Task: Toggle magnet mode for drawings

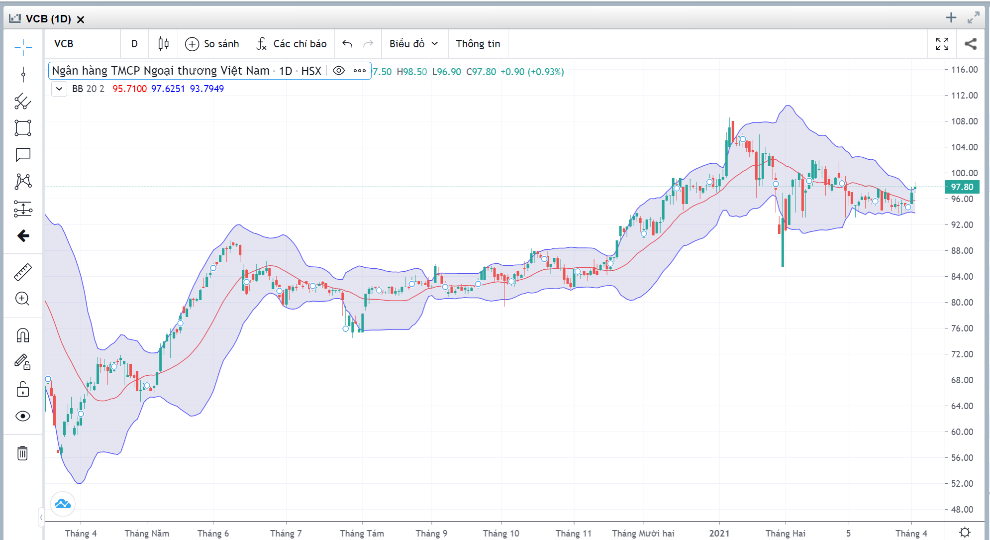Action: (23, 335)
